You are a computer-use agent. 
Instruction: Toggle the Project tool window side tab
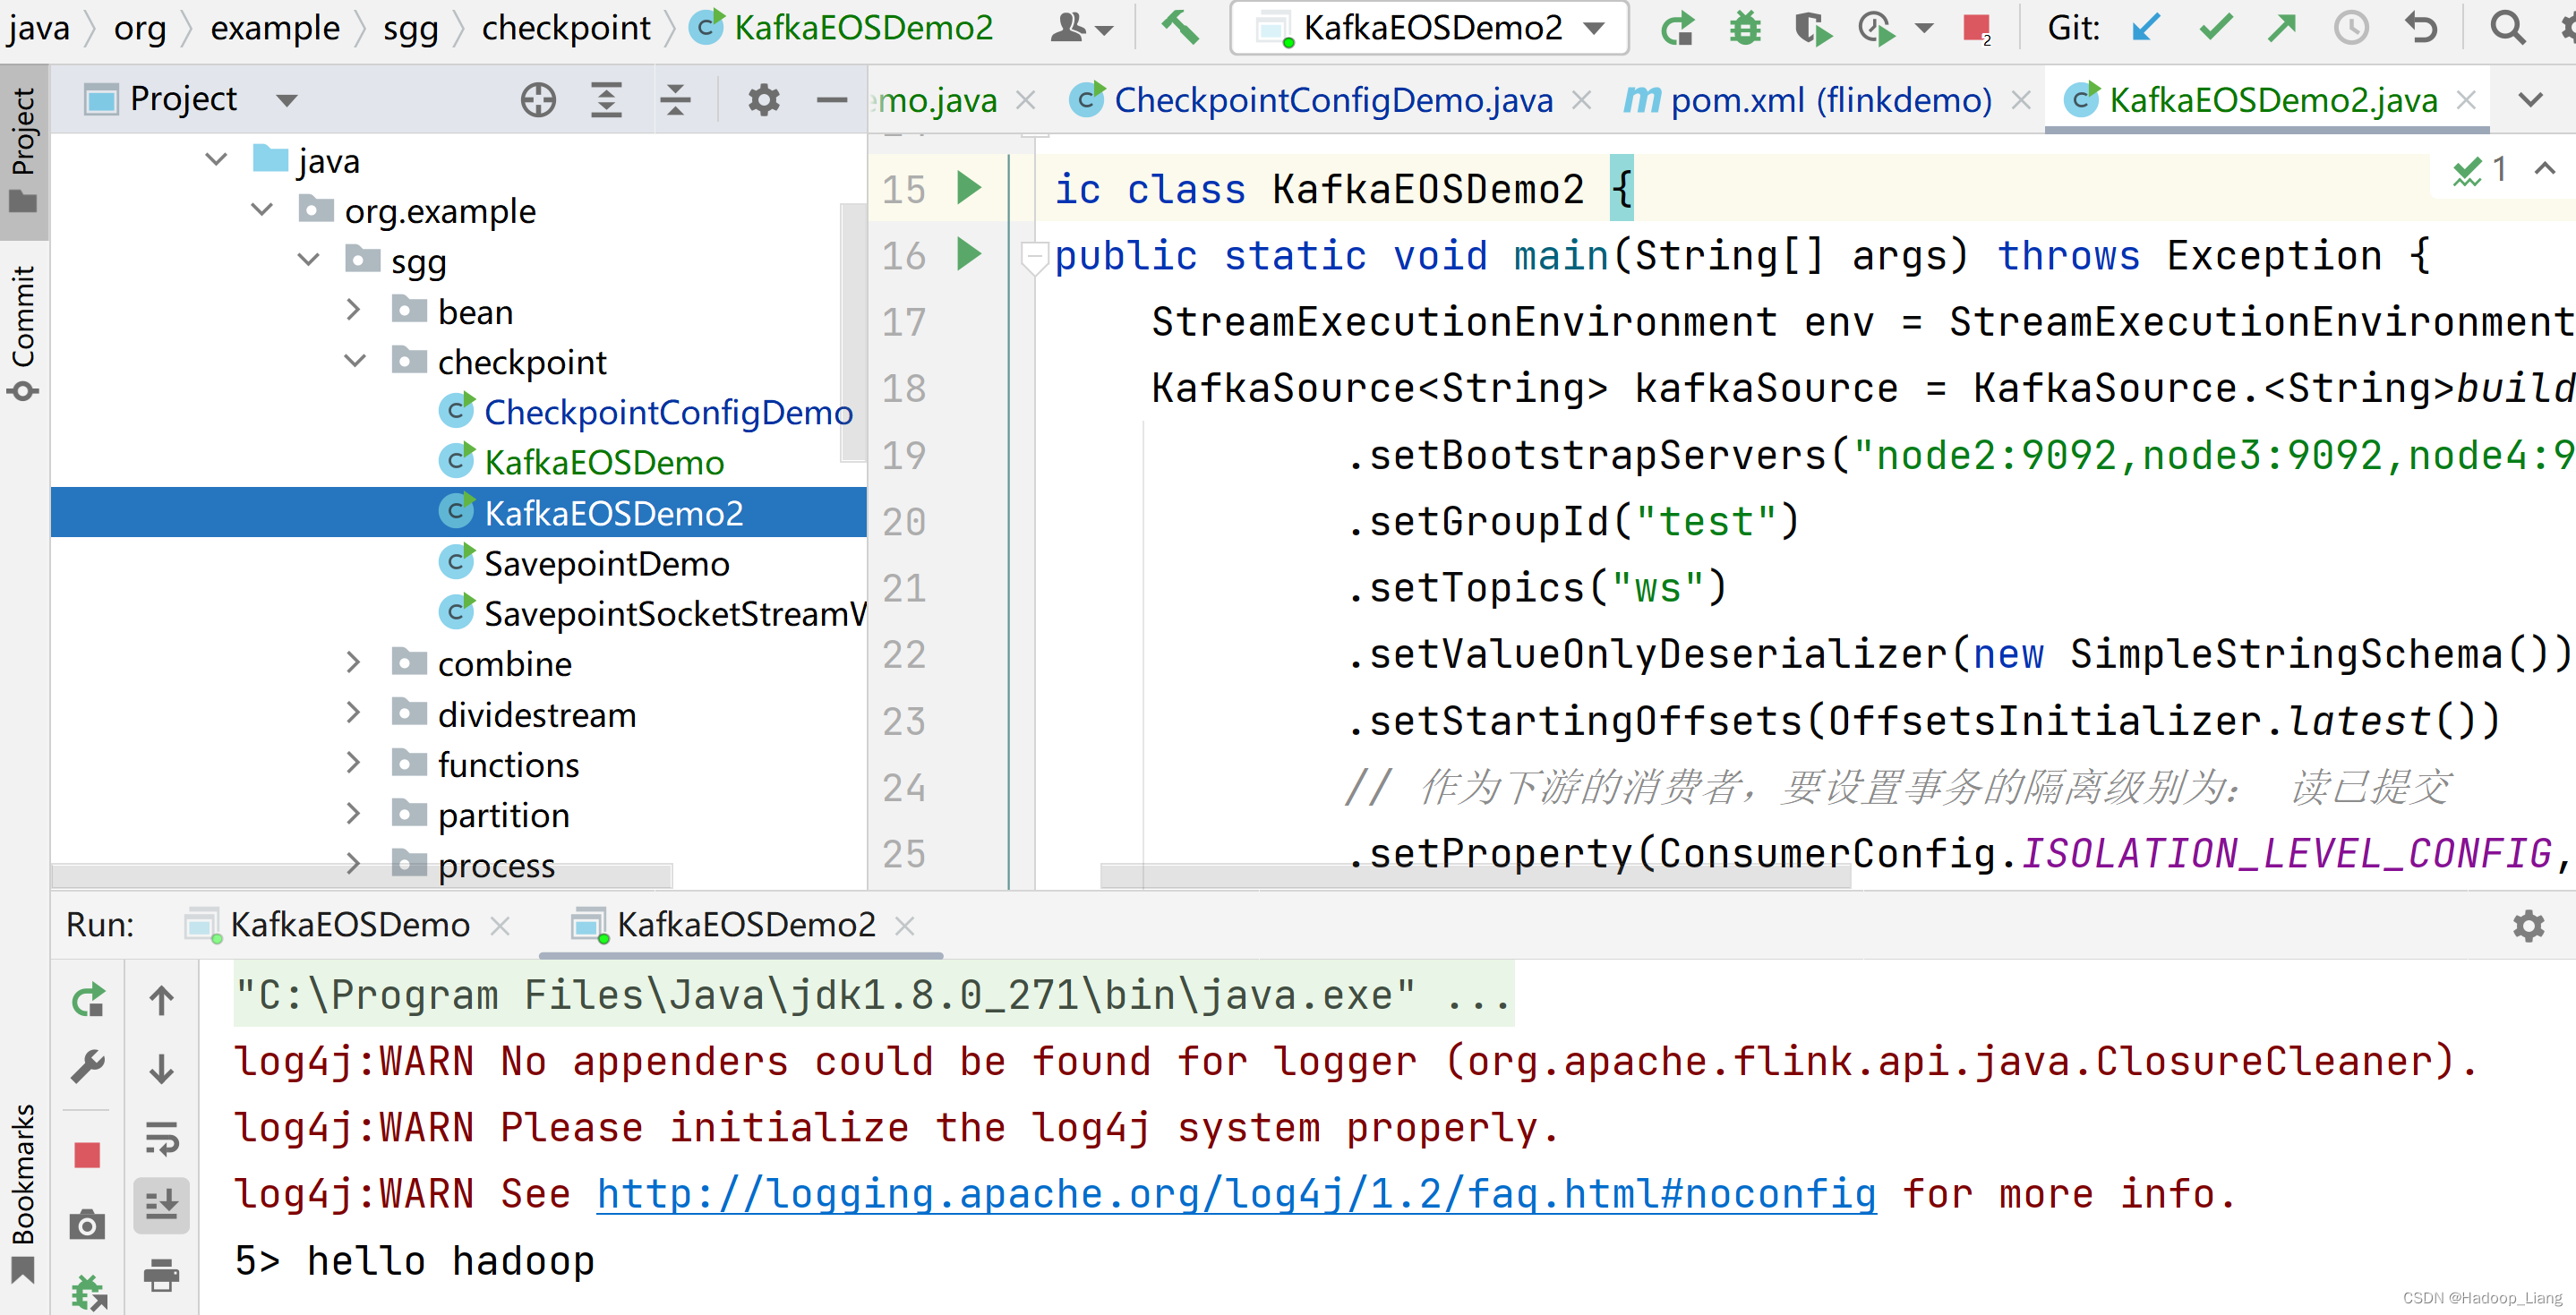[x=23, y=150]
